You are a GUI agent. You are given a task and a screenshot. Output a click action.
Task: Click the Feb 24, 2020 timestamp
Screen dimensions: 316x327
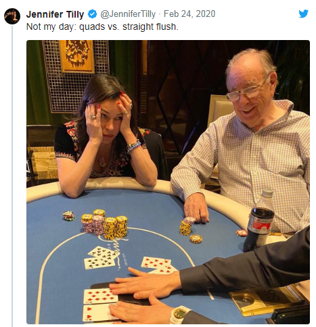coord(189,14)
